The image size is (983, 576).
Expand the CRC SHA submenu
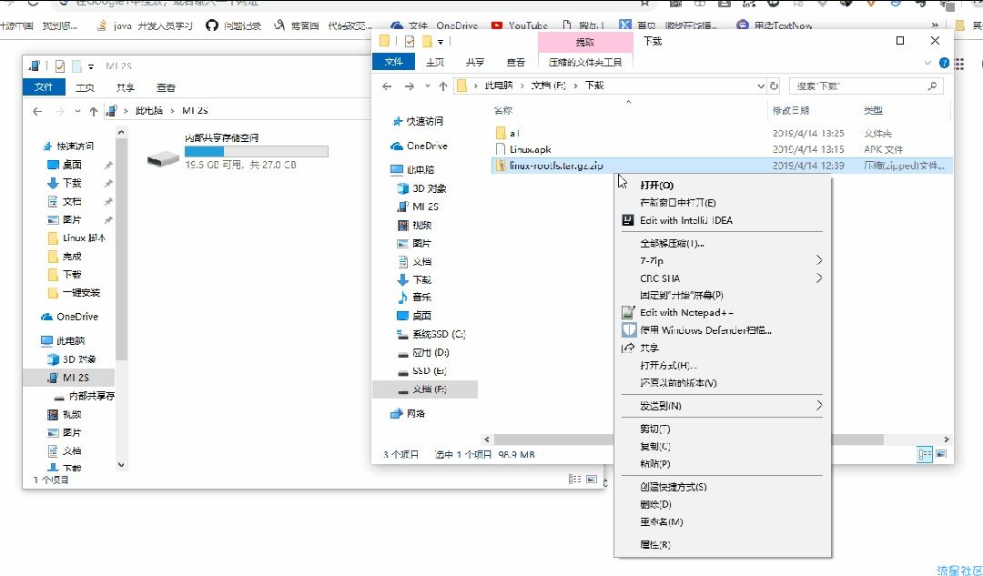click(x=722, y=278)
